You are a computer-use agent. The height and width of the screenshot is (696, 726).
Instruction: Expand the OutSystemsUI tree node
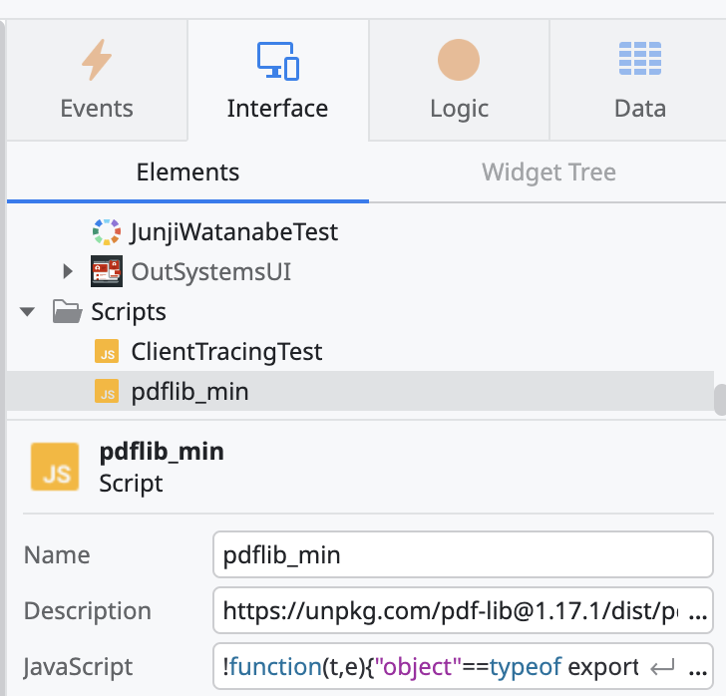68,271
